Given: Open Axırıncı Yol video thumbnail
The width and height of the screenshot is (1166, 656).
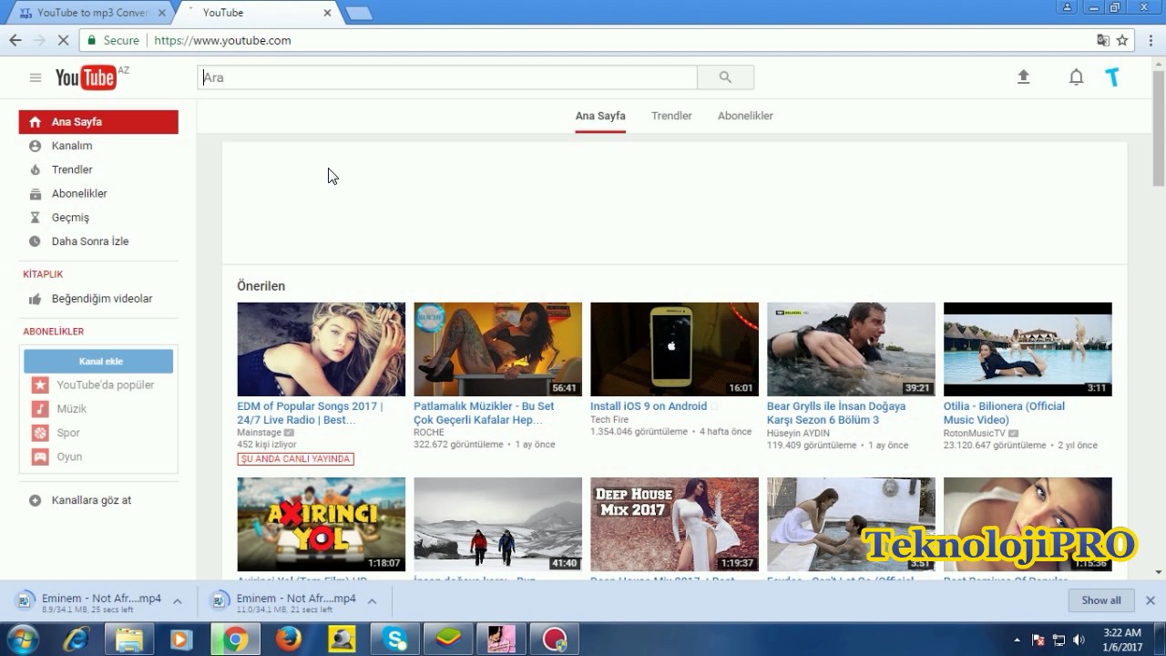Looking at the screenshot, I should 322,524.
